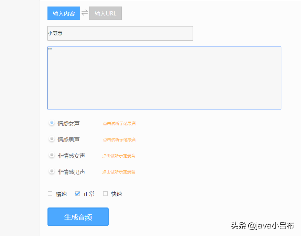Choose the 非情感女声 voice option
The width and height of the screenshot is (301, 236).
(x=52, y=155)
